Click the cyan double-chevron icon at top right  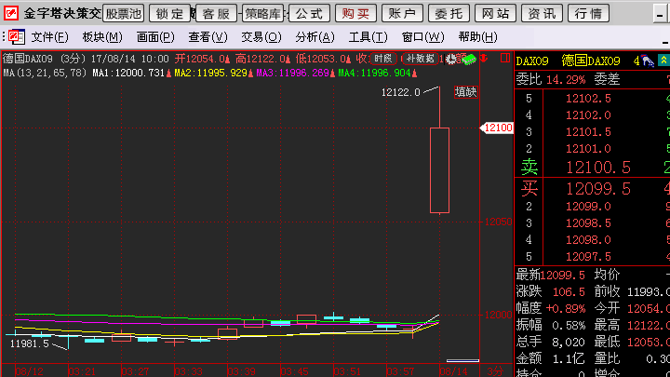pyautogui.click(x=663, y=61)
